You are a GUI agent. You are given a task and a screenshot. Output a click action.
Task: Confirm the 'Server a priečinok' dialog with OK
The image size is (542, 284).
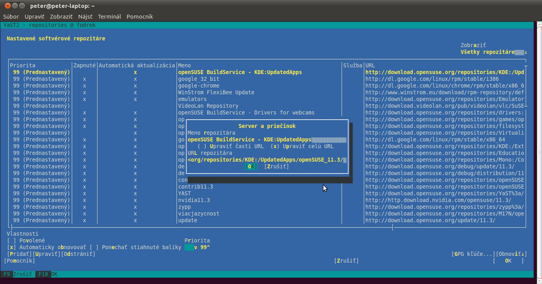(251, 167)
